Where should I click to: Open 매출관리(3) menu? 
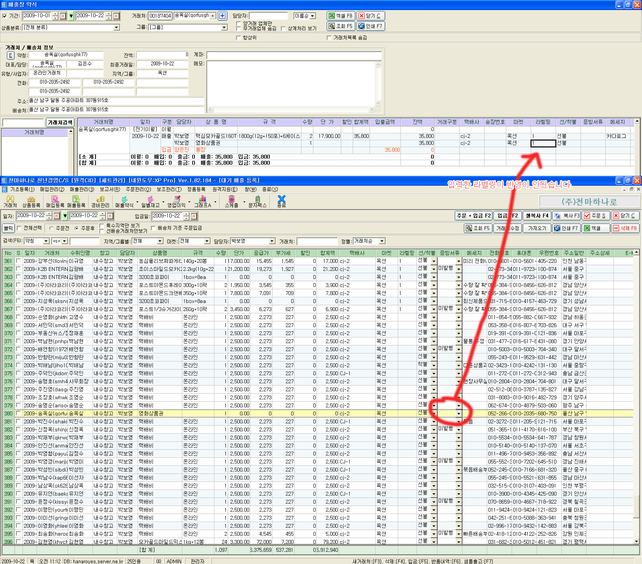[82, 189]
